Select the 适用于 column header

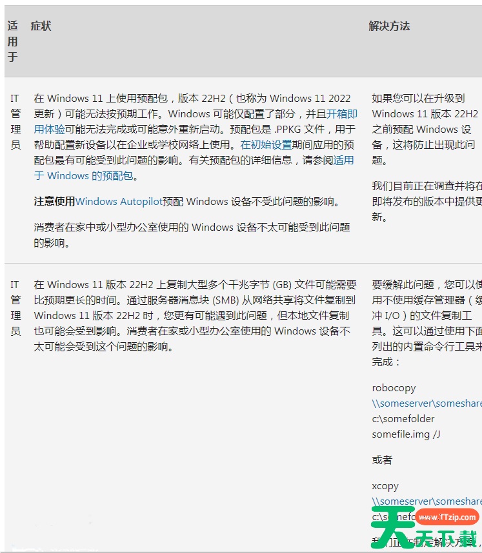pos(13,41)
